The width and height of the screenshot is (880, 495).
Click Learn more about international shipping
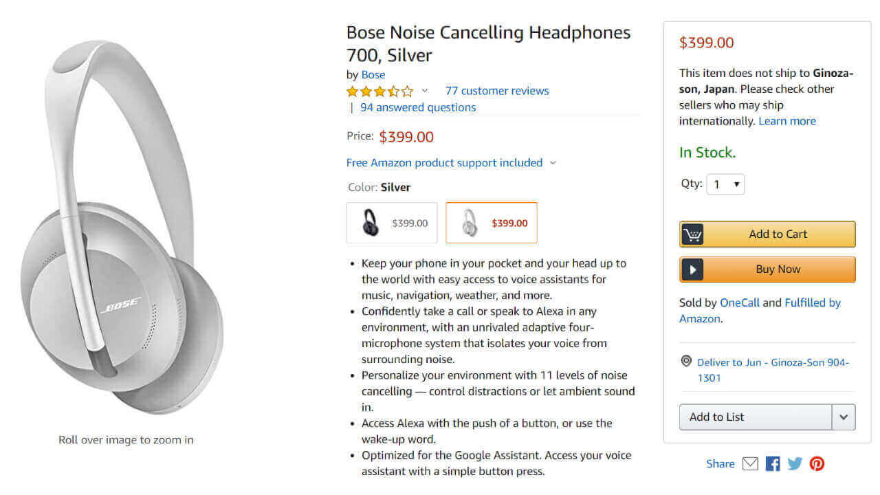click(786, 121)
